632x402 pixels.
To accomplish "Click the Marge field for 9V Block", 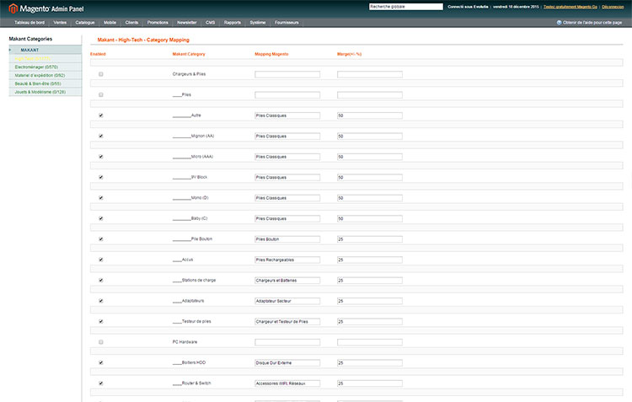I will [370, 177].
